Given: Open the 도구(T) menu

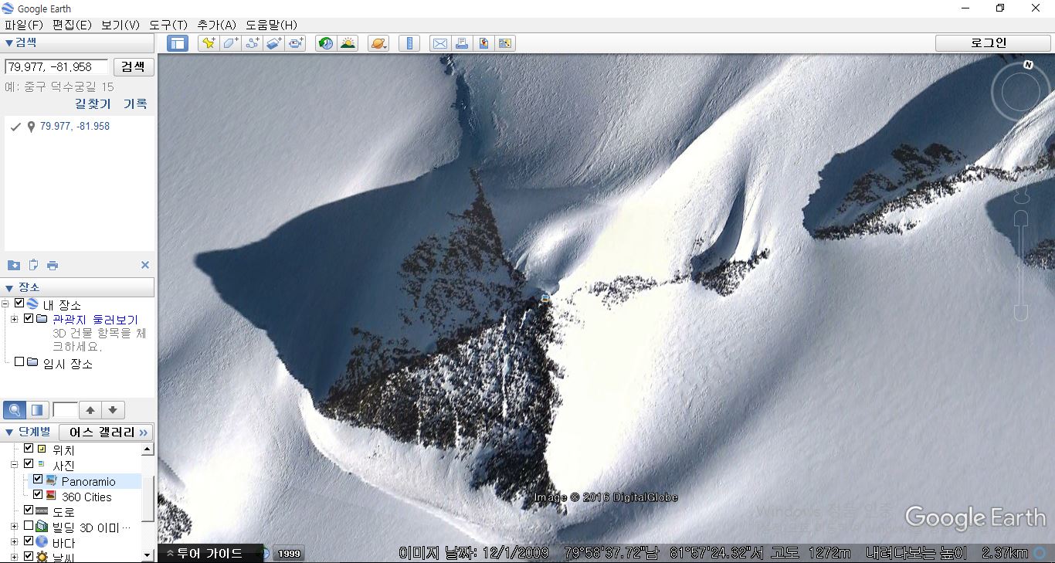Looking at the screenshot, I should (168, 25).
